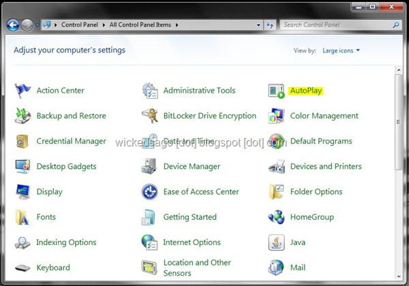Click the Devices and Printers icon
Screen dimensions: 409x286
tap(277, 167)
